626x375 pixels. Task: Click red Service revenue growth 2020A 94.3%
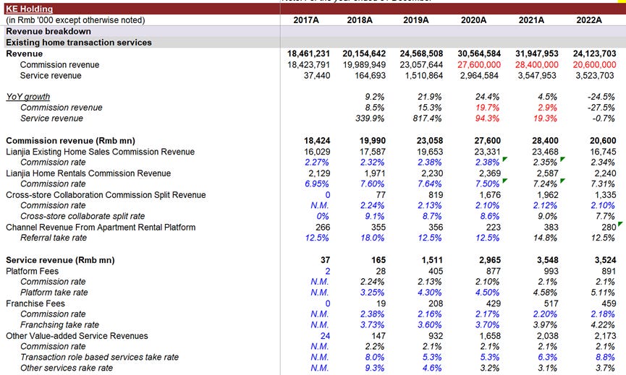(x=488, y=118)
